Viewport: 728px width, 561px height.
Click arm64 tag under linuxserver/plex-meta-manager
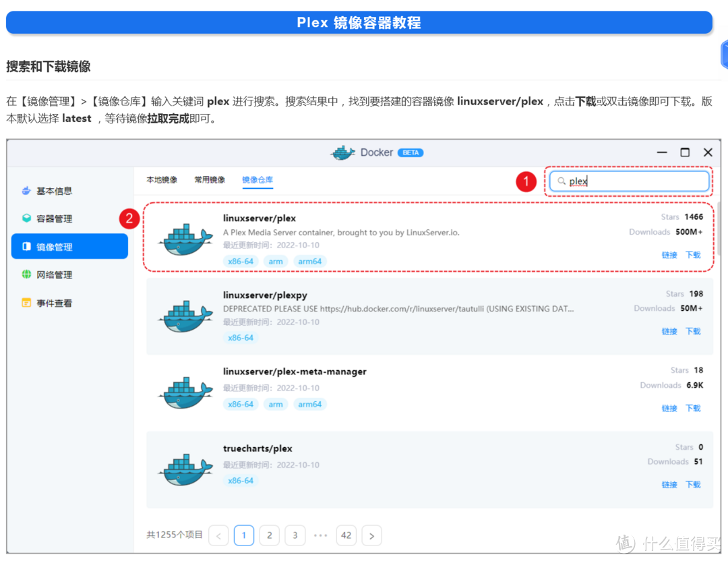tap(309, 405)
